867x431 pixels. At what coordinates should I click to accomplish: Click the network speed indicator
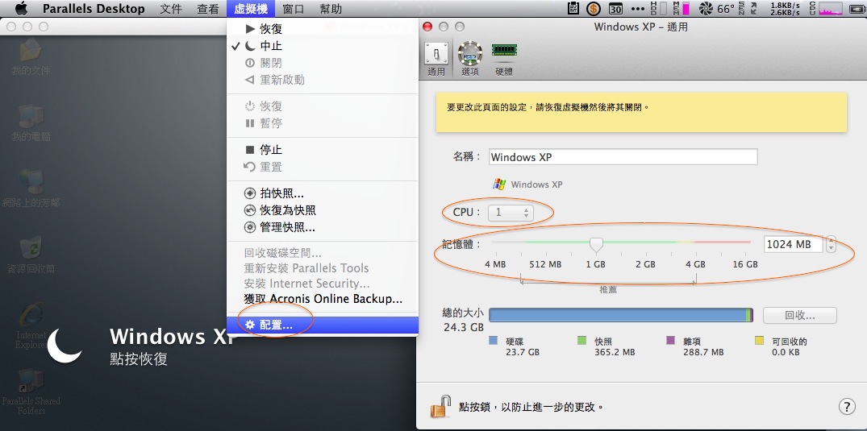[785, 8]
